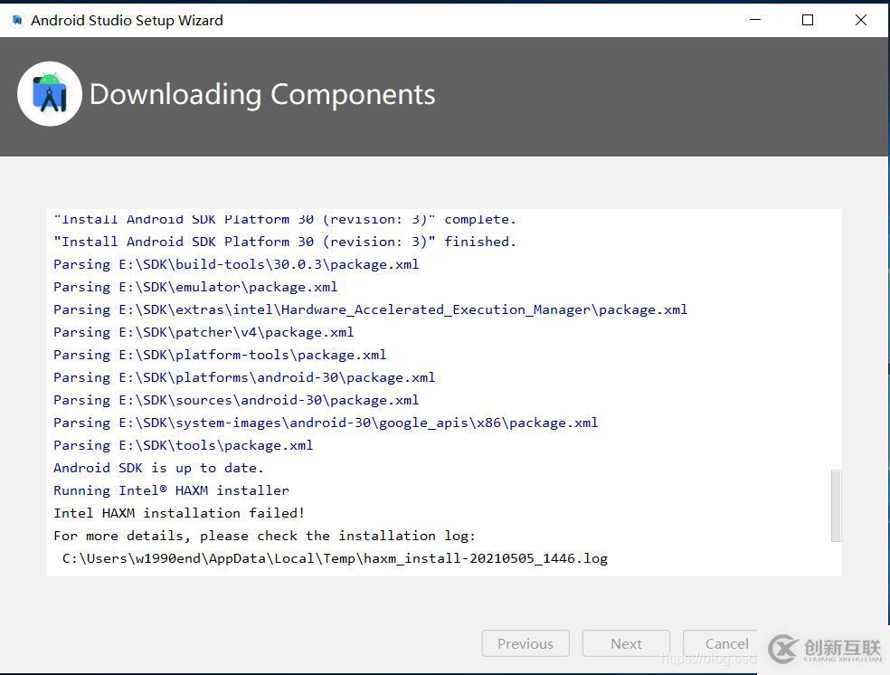Click the Android Studio logo in header
Screen dimensions: 890x675
coord(50,94)
